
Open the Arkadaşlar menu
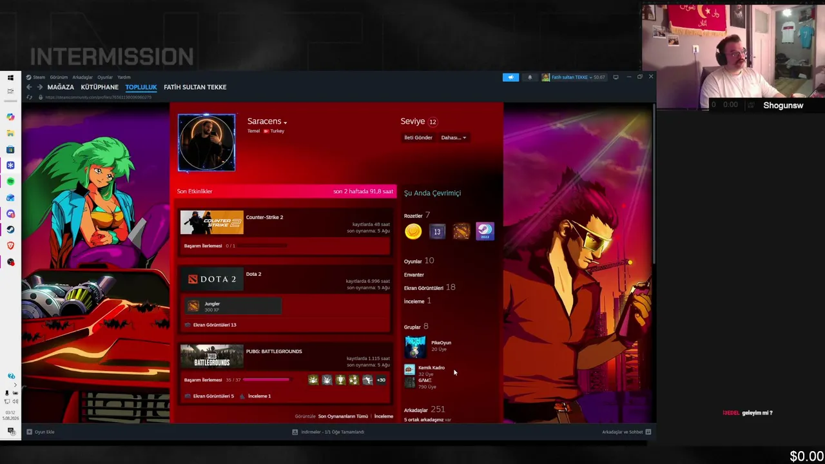point(82,77)
